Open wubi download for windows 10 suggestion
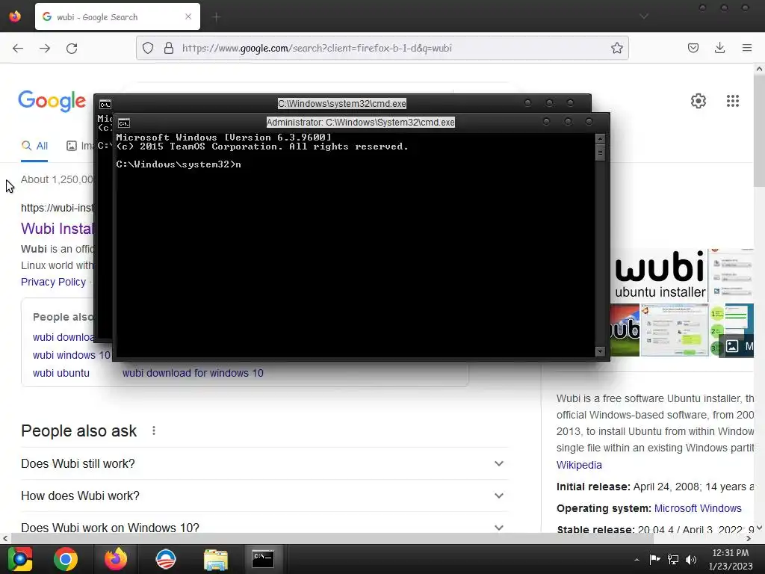This screenshot has height=574, width=765. 193,373
